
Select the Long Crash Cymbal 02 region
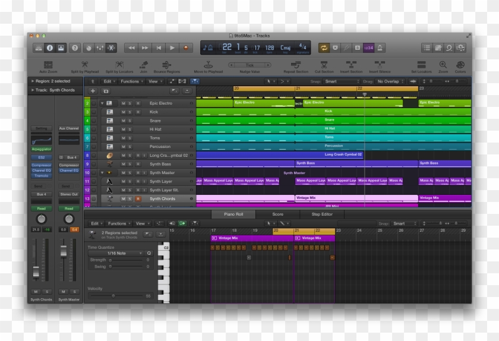(280, 155)
